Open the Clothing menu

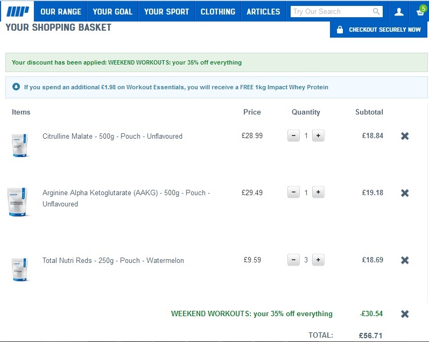click(217, 11)
